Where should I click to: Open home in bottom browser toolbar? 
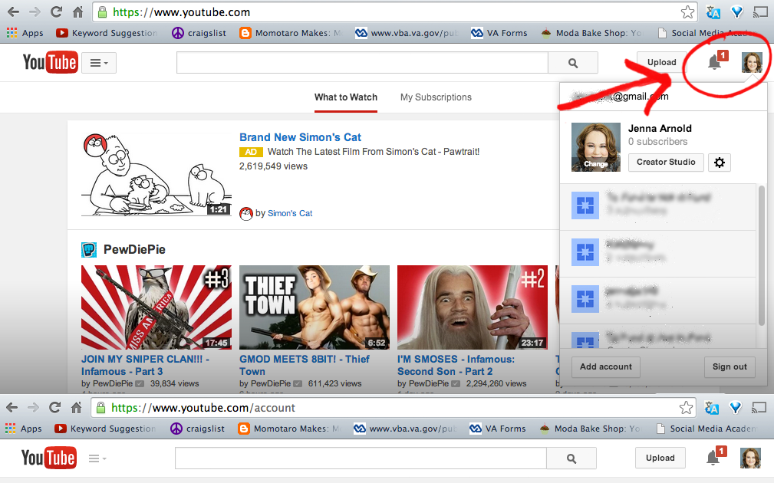click(x=77, y=408)
